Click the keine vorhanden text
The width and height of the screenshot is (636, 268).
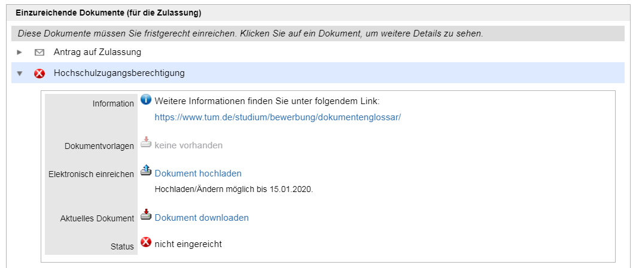tap(188, 145)
